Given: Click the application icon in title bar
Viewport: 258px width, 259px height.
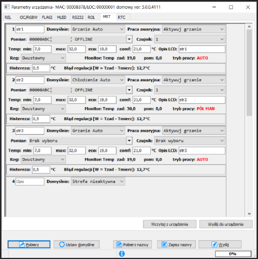Looking at the screenshot, I should (7, 7).
